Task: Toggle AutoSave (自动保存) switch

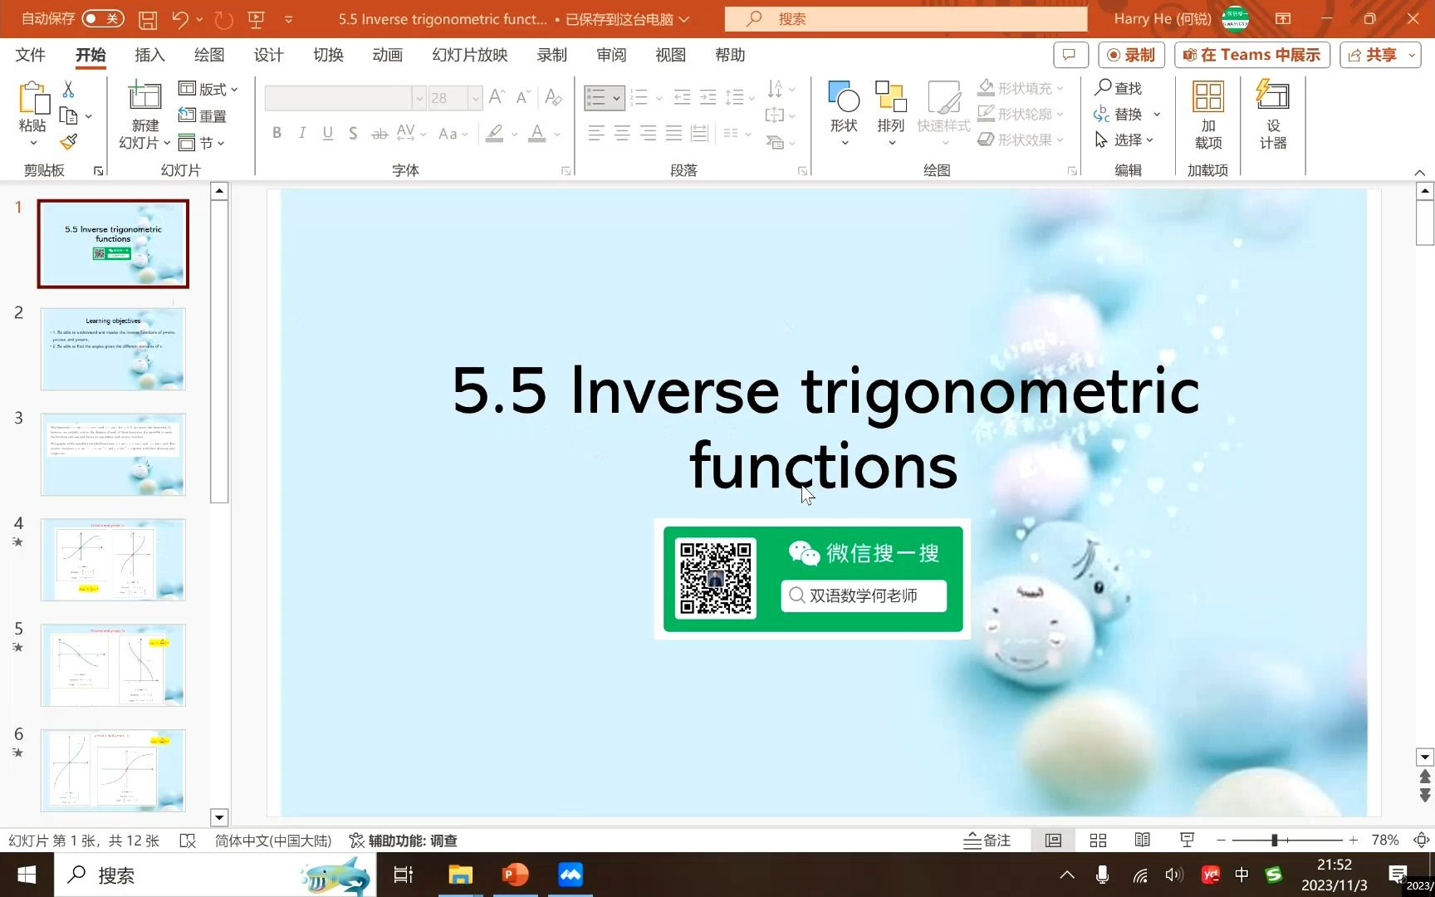Action: click(103, 18)
